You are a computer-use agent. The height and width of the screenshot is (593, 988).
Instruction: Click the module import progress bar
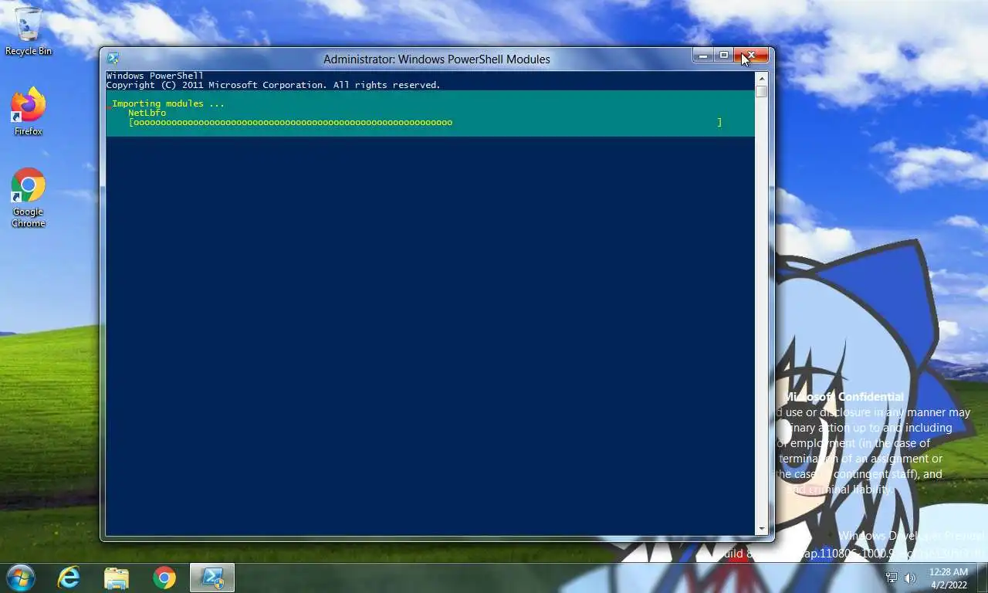pos(425,122)
